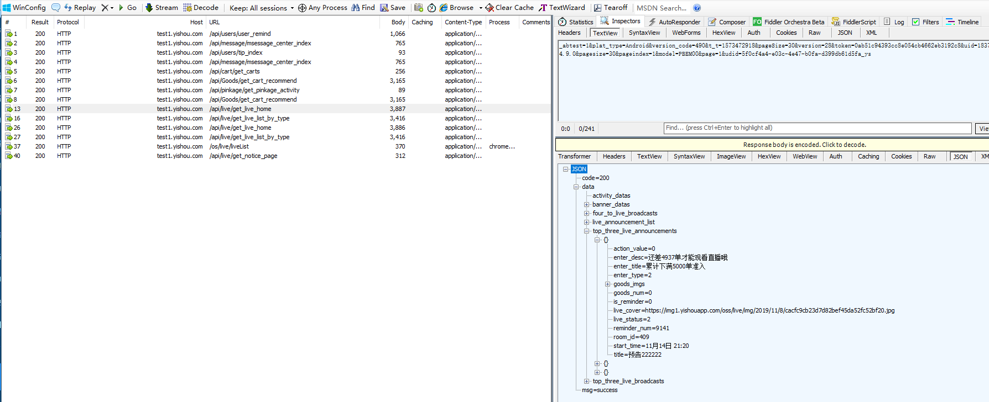Collapse the data node

click(x=576, y=187)
